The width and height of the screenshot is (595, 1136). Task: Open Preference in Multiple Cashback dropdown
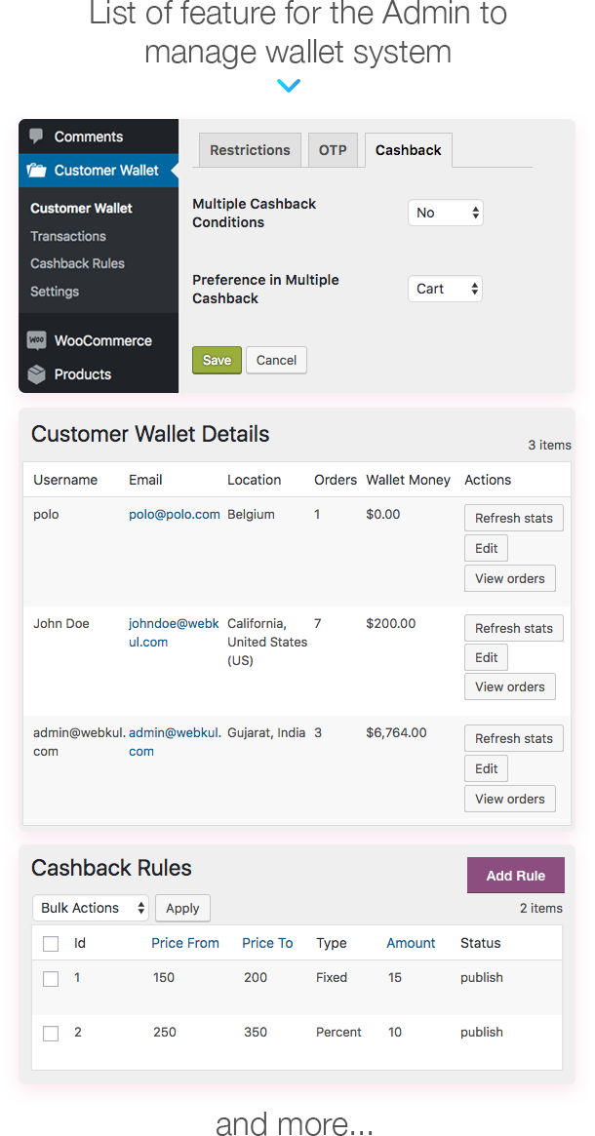445,289
